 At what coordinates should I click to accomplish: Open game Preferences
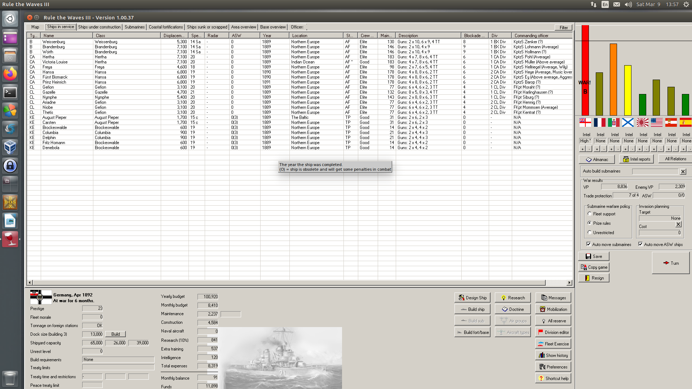tap(553, 367)
